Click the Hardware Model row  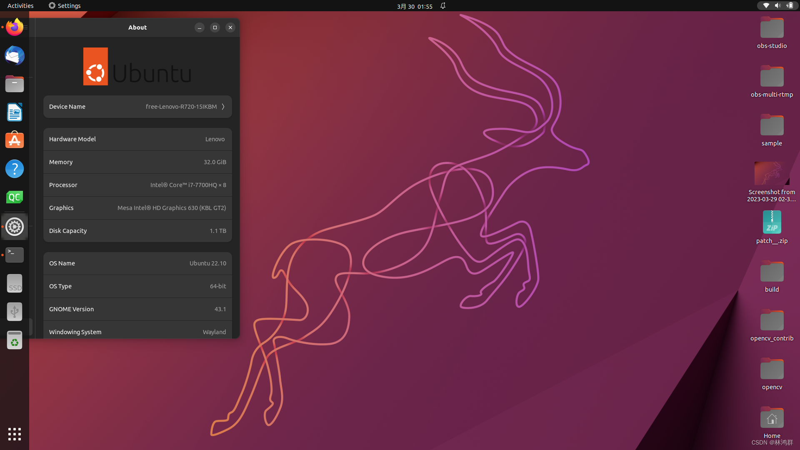(x=137, y=139)
